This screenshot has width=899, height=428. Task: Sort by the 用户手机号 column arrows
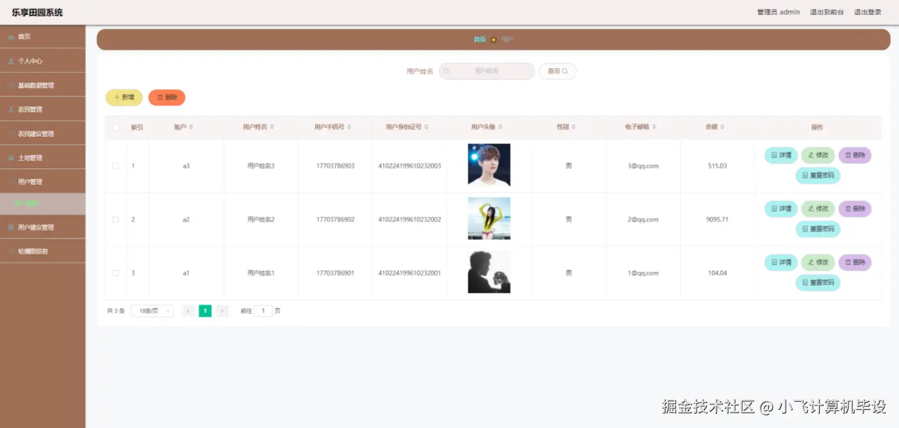(349, 127)
